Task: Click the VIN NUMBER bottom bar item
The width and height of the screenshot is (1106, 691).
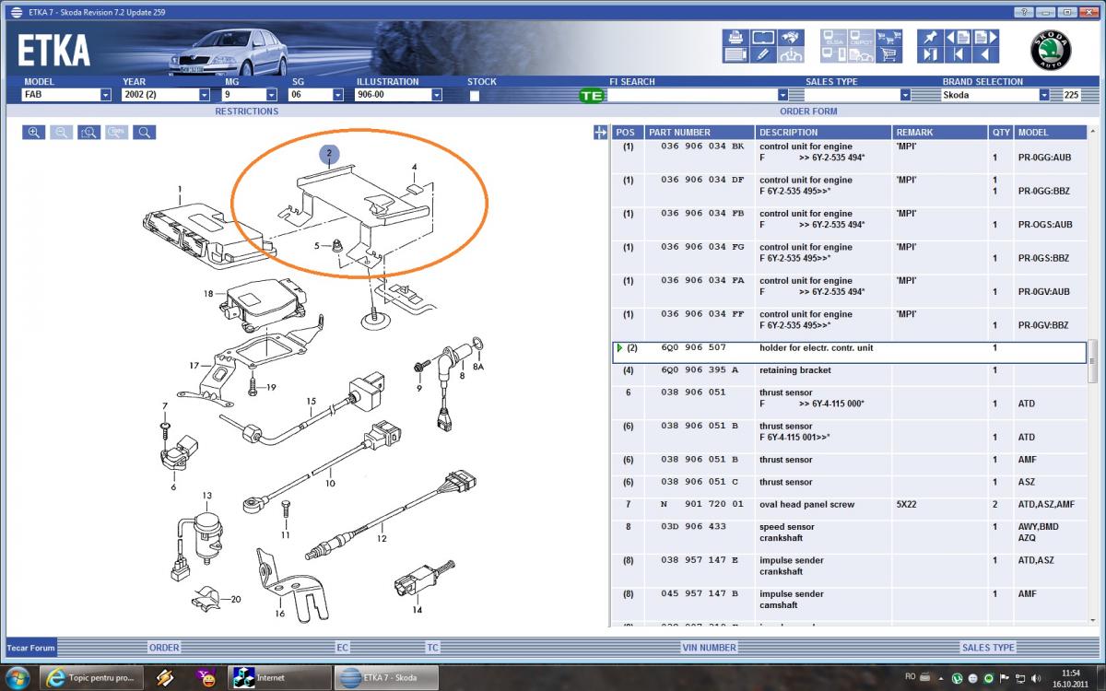Action: pyautogui.click(x=707, y=648)
